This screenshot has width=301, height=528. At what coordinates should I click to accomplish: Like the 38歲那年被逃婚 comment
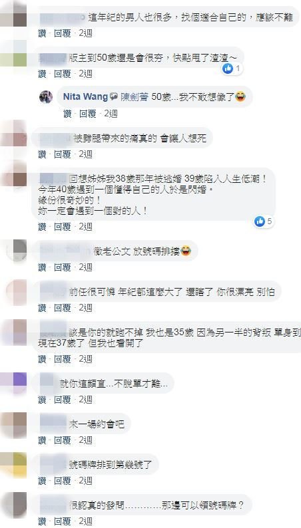point(42,227)
